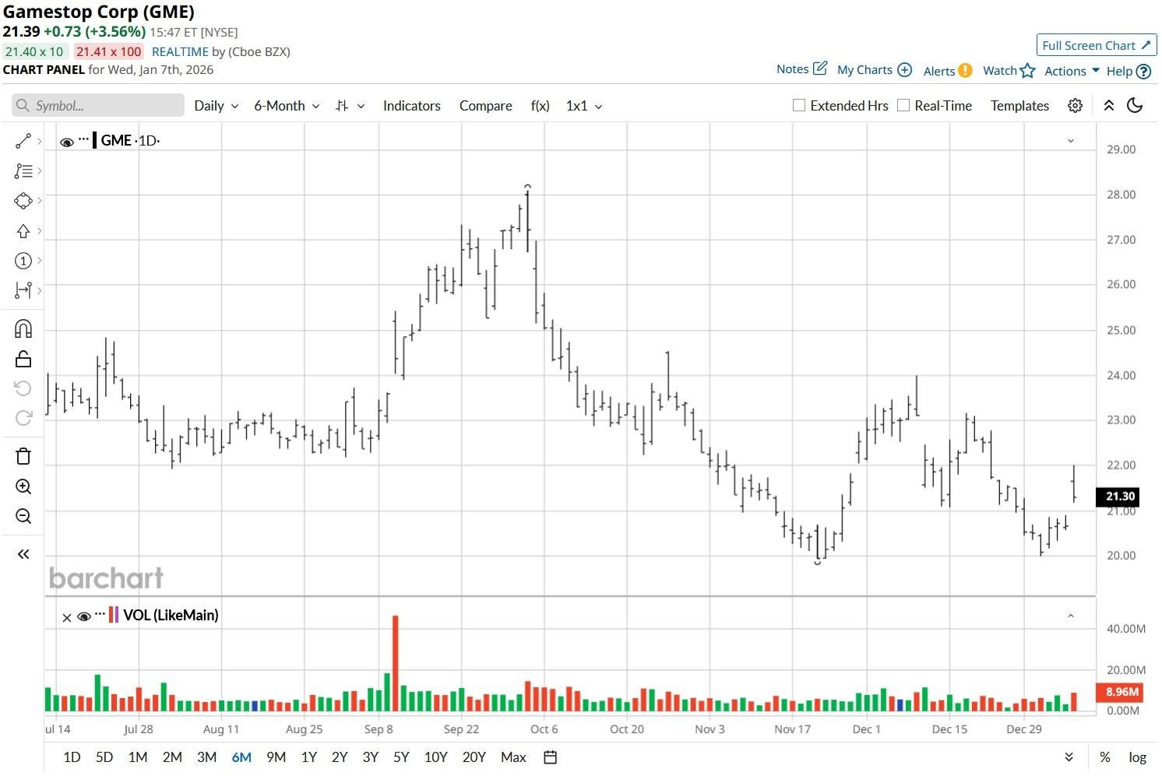The image size is (1162, 776).
Task: Click the Watch link
Action: 999,71
